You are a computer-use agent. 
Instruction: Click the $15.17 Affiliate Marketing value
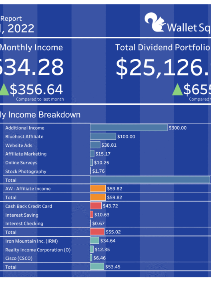[103, 154]
